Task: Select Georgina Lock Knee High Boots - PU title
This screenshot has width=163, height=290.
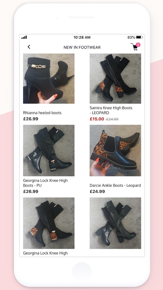Action: click(x=45, y=183)
